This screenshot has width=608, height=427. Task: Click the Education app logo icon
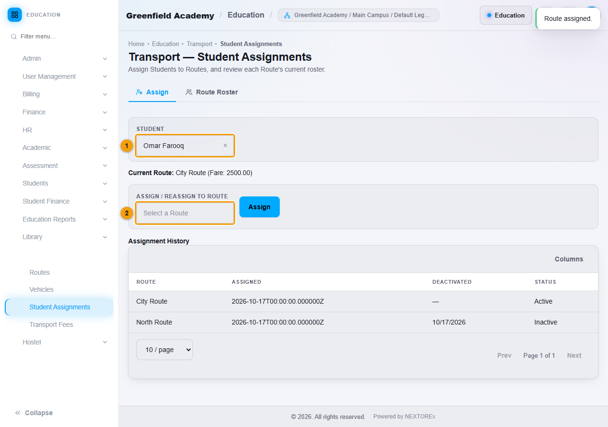[x=15, y=15]
